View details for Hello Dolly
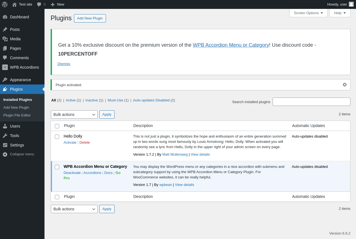This screenshot has height=239, width=356. click(x=200, y=155)
